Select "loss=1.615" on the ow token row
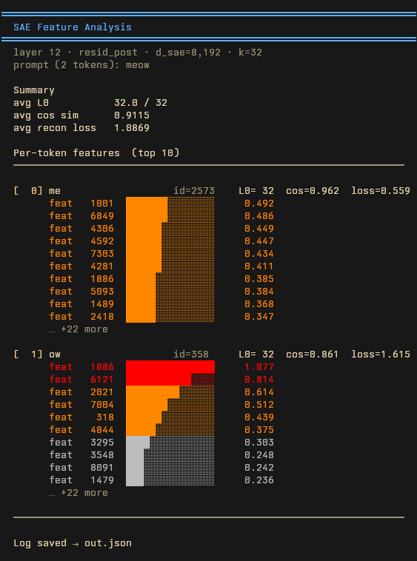Viewport: 417px width, 561px height. 381,355
